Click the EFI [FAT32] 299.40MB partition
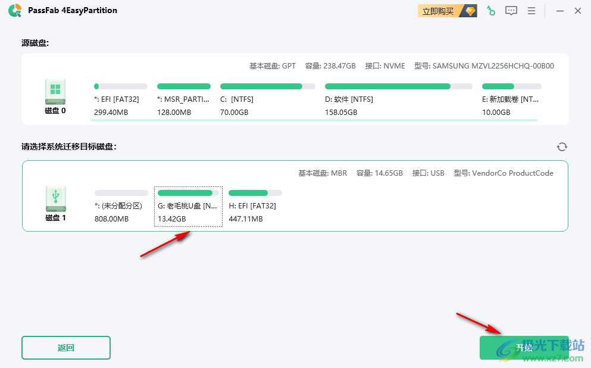 (x=121, y=99)
